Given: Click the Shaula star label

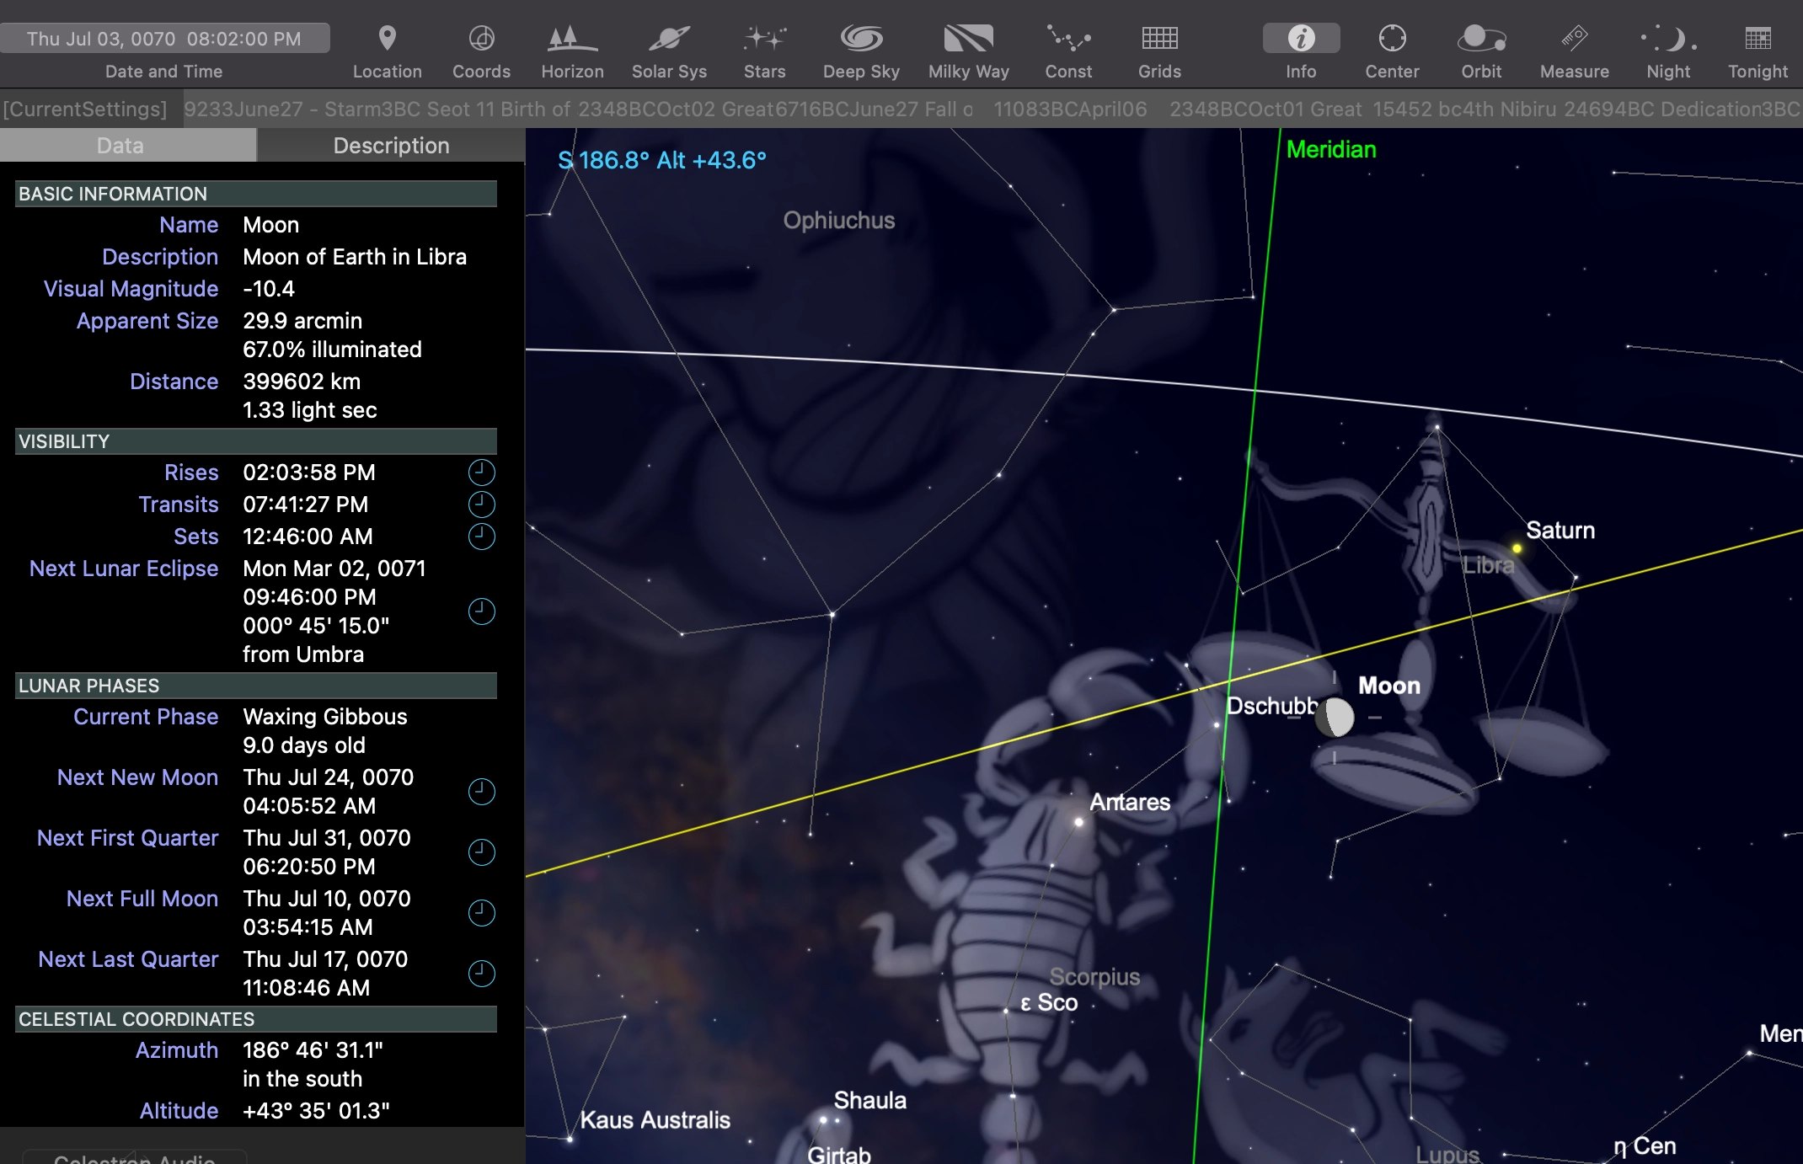Looking at the screenshot, I should click(870, 1100).
